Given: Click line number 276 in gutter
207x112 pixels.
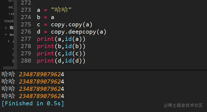Looking at the screenshot, I should coord(26,32).
